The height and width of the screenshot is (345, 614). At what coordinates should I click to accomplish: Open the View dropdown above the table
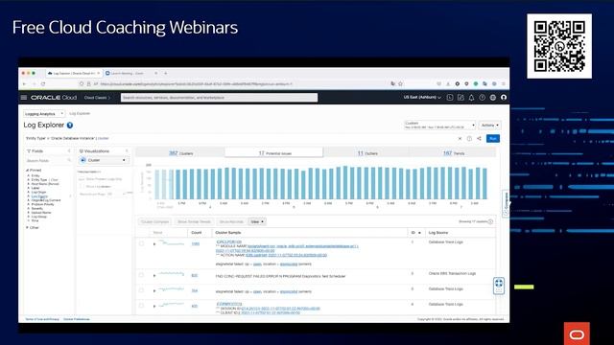257,221
